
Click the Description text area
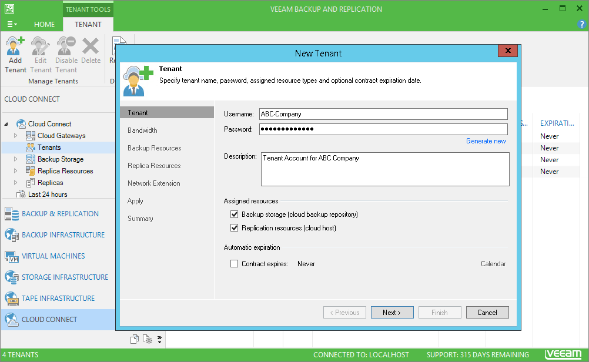click(385, 169)
